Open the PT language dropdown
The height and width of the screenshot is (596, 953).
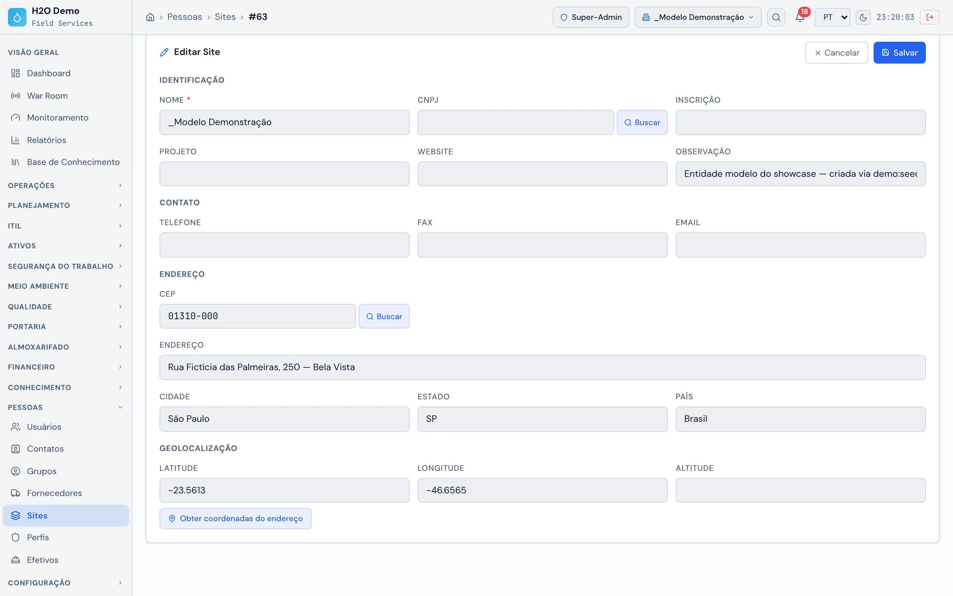click(832, 17)
